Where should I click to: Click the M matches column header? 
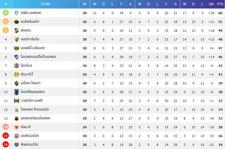[x=84, y=4]
